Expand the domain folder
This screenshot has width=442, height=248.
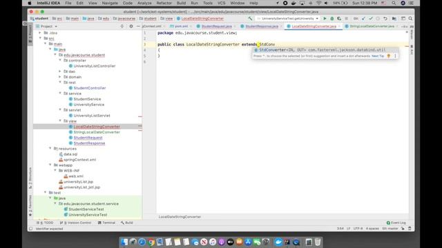click(60, 76)
